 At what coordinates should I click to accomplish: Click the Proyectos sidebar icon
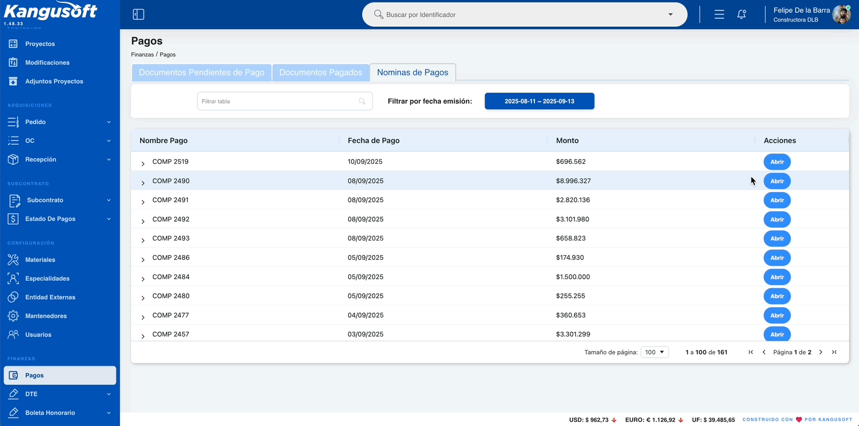13,44
